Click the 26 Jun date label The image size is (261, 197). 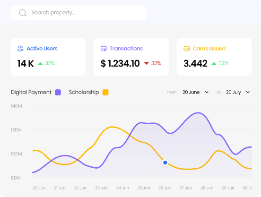tap(165, 188)
